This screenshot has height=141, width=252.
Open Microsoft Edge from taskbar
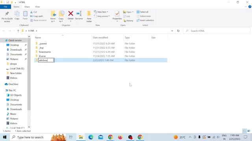91,137
